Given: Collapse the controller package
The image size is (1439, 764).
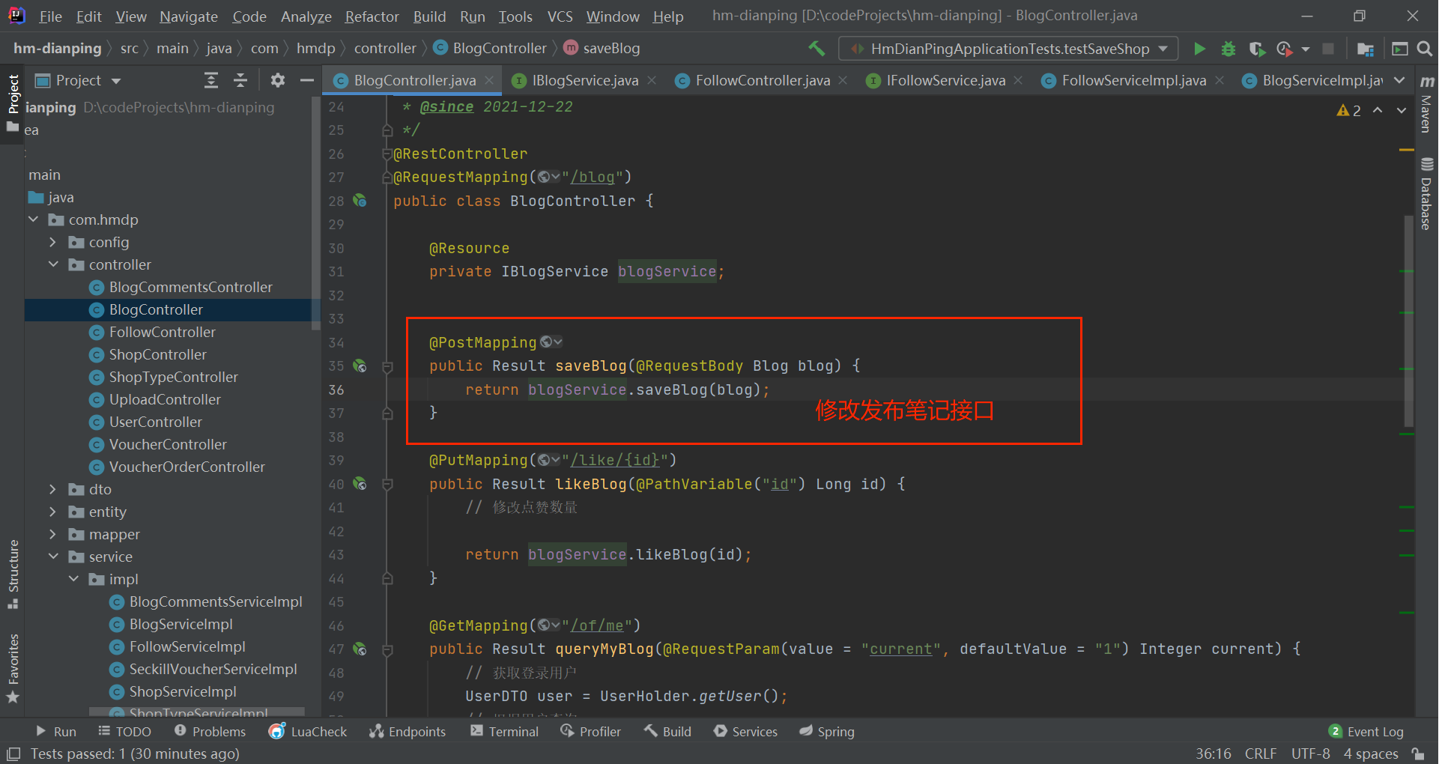Looking at the screenshot, I should click(x=52, y=264).
